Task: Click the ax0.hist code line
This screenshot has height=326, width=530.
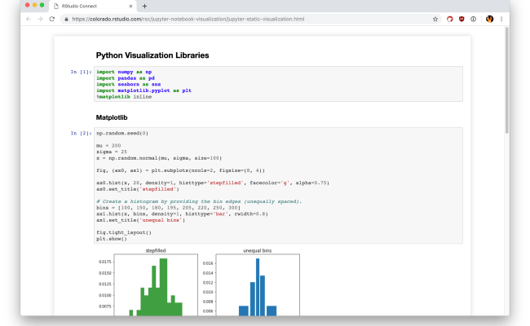Action: pyautogui.click(x=213, y=183)
